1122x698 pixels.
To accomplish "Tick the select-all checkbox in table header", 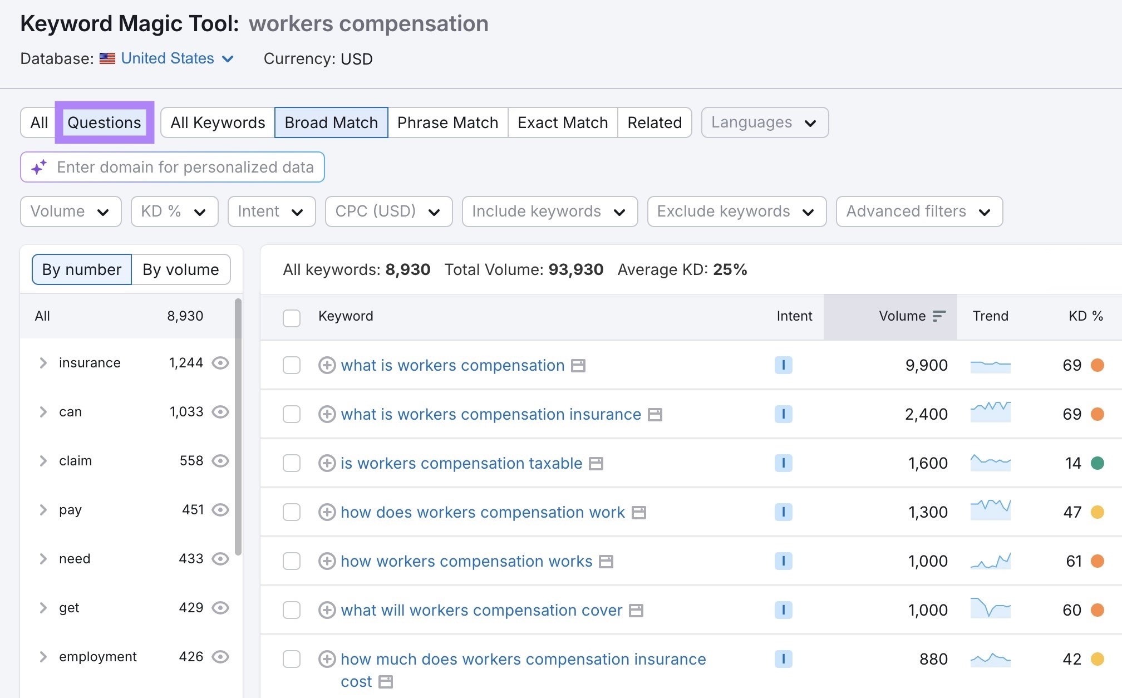I will (292, 317).
